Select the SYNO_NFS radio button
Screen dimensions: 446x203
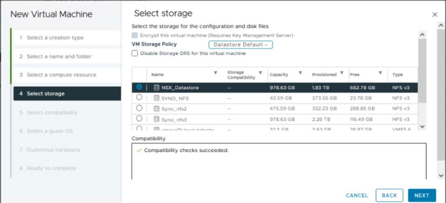click(x=139, y=98)
